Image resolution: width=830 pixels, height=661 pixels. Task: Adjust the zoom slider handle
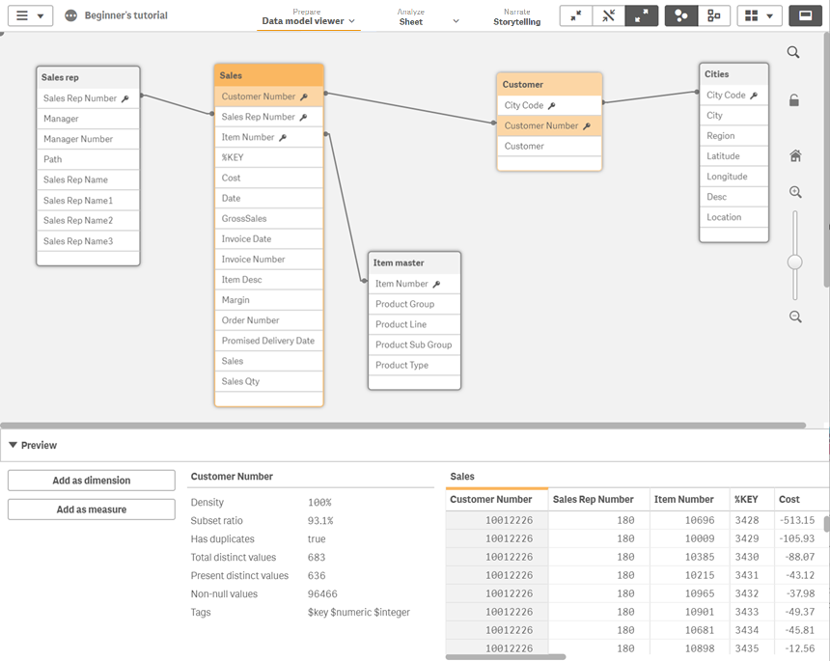794,261
